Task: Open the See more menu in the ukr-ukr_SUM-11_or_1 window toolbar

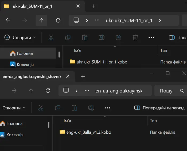Action: pyautogui.click(x=151, y=38)
